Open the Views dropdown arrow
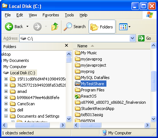This screenshot has width=158, height=138. [129, 27]
